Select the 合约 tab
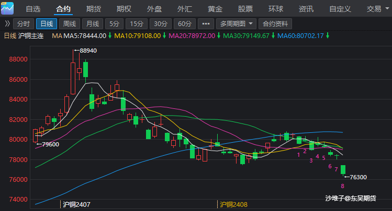The image size is (392, 211). 63,9
